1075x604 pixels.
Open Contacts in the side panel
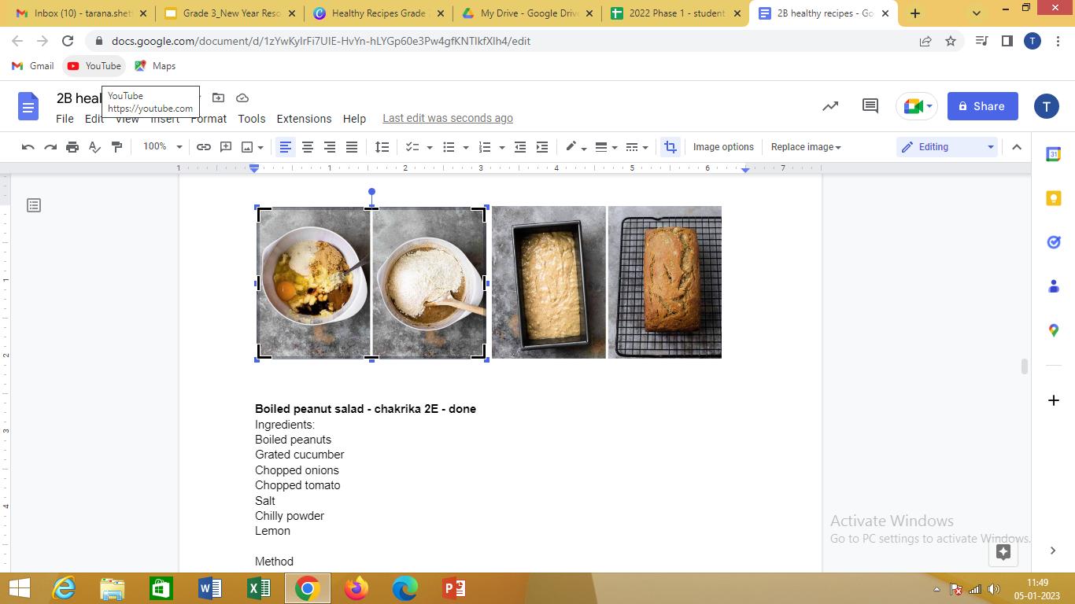(1054, 287)
